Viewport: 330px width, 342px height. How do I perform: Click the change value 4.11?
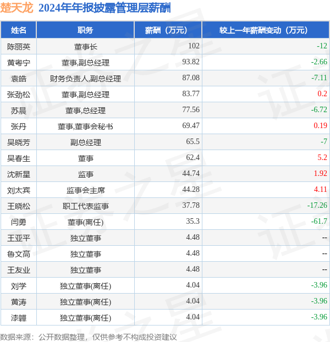[x=321, y=189]
